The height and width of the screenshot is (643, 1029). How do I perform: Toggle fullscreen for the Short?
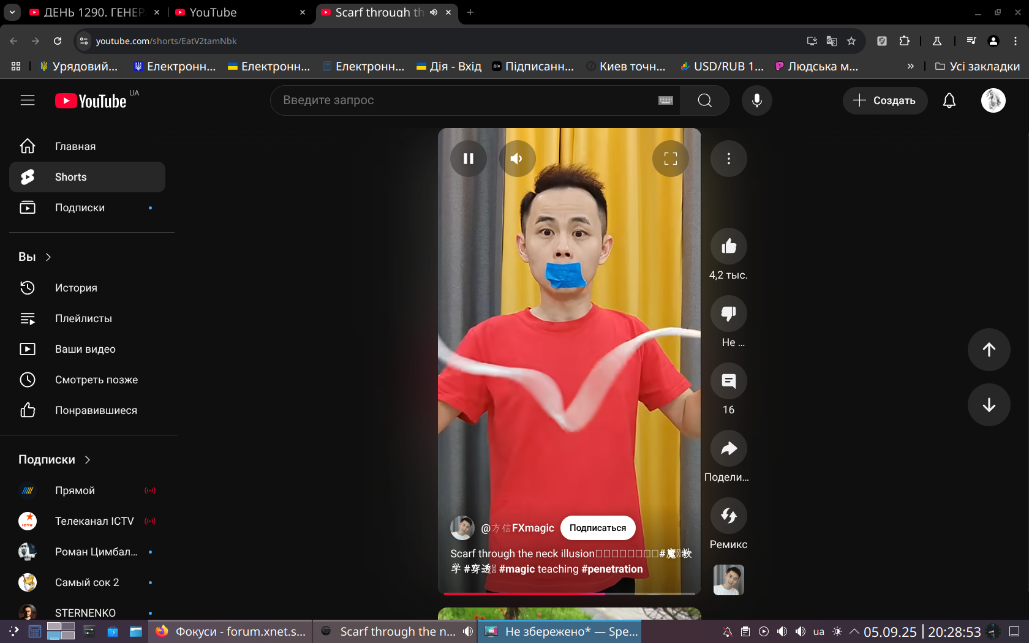[x=670, y=159]
